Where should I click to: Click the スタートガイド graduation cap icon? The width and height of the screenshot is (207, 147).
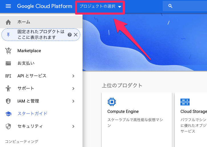click(8, 114)
